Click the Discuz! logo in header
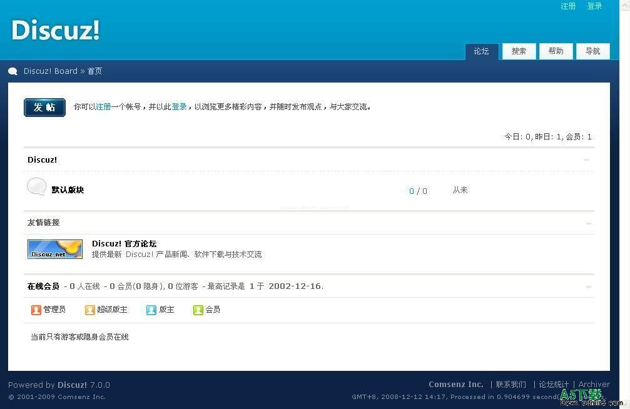The width and height of the screenshot is (630, 409). click(x=56, y=31)
